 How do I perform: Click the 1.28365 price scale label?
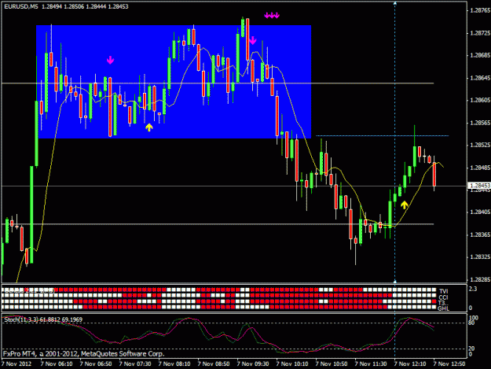(x=479, y=234)
